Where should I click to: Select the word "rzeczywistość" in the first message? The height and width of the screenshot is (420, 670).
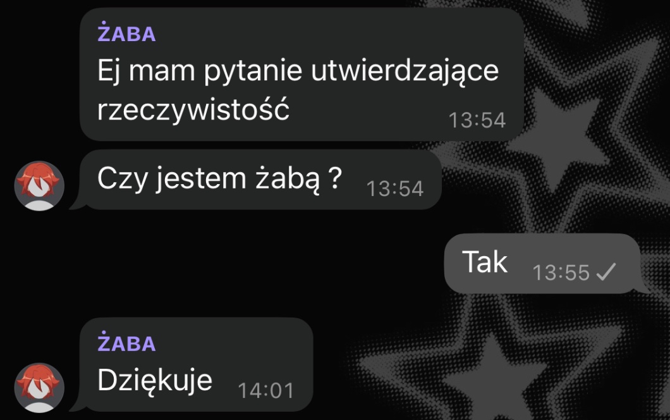pos(193,109)
